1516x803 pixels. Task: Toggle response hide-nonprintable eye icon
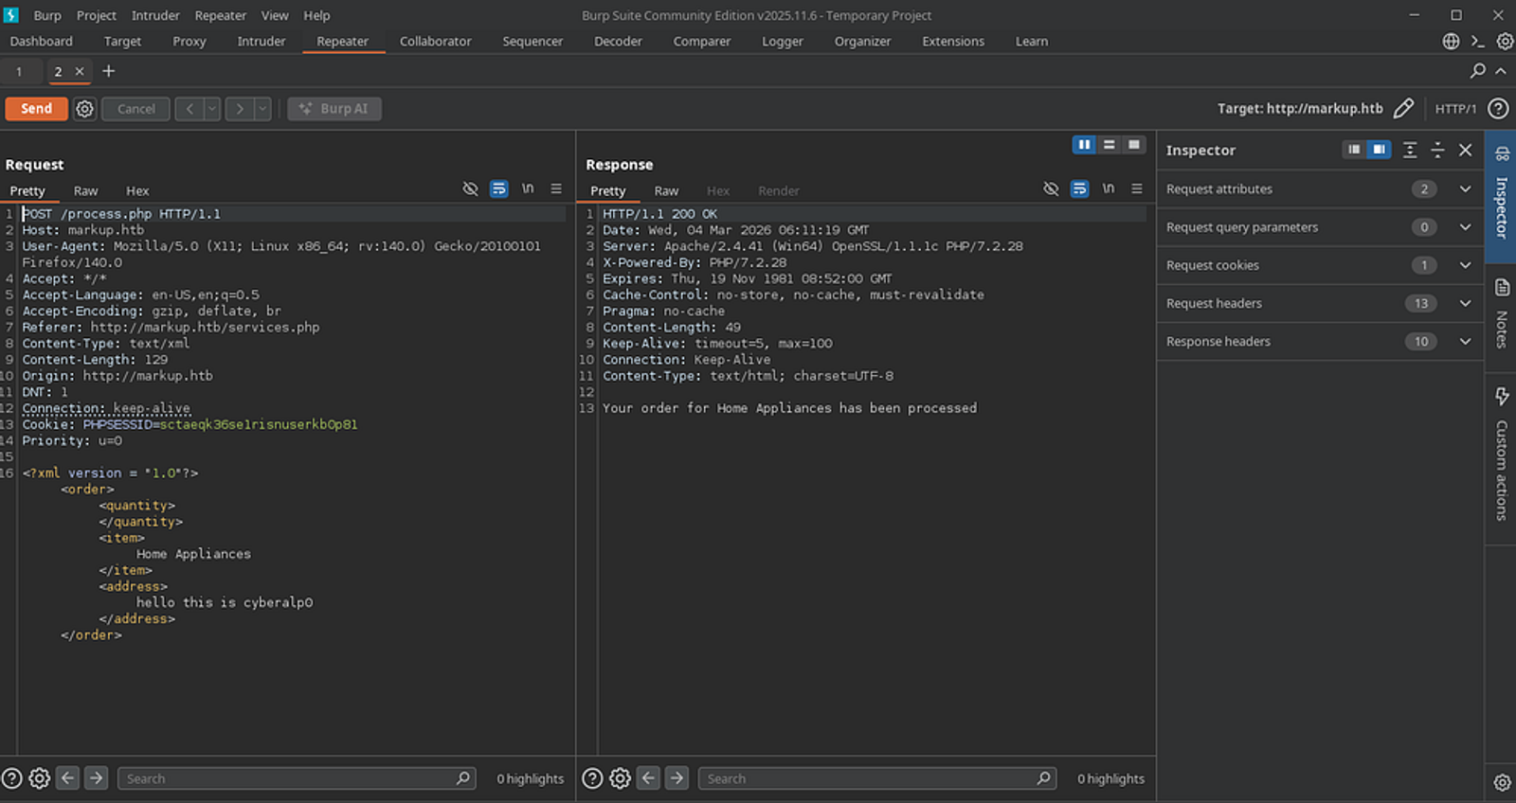tap(1051, 188)
